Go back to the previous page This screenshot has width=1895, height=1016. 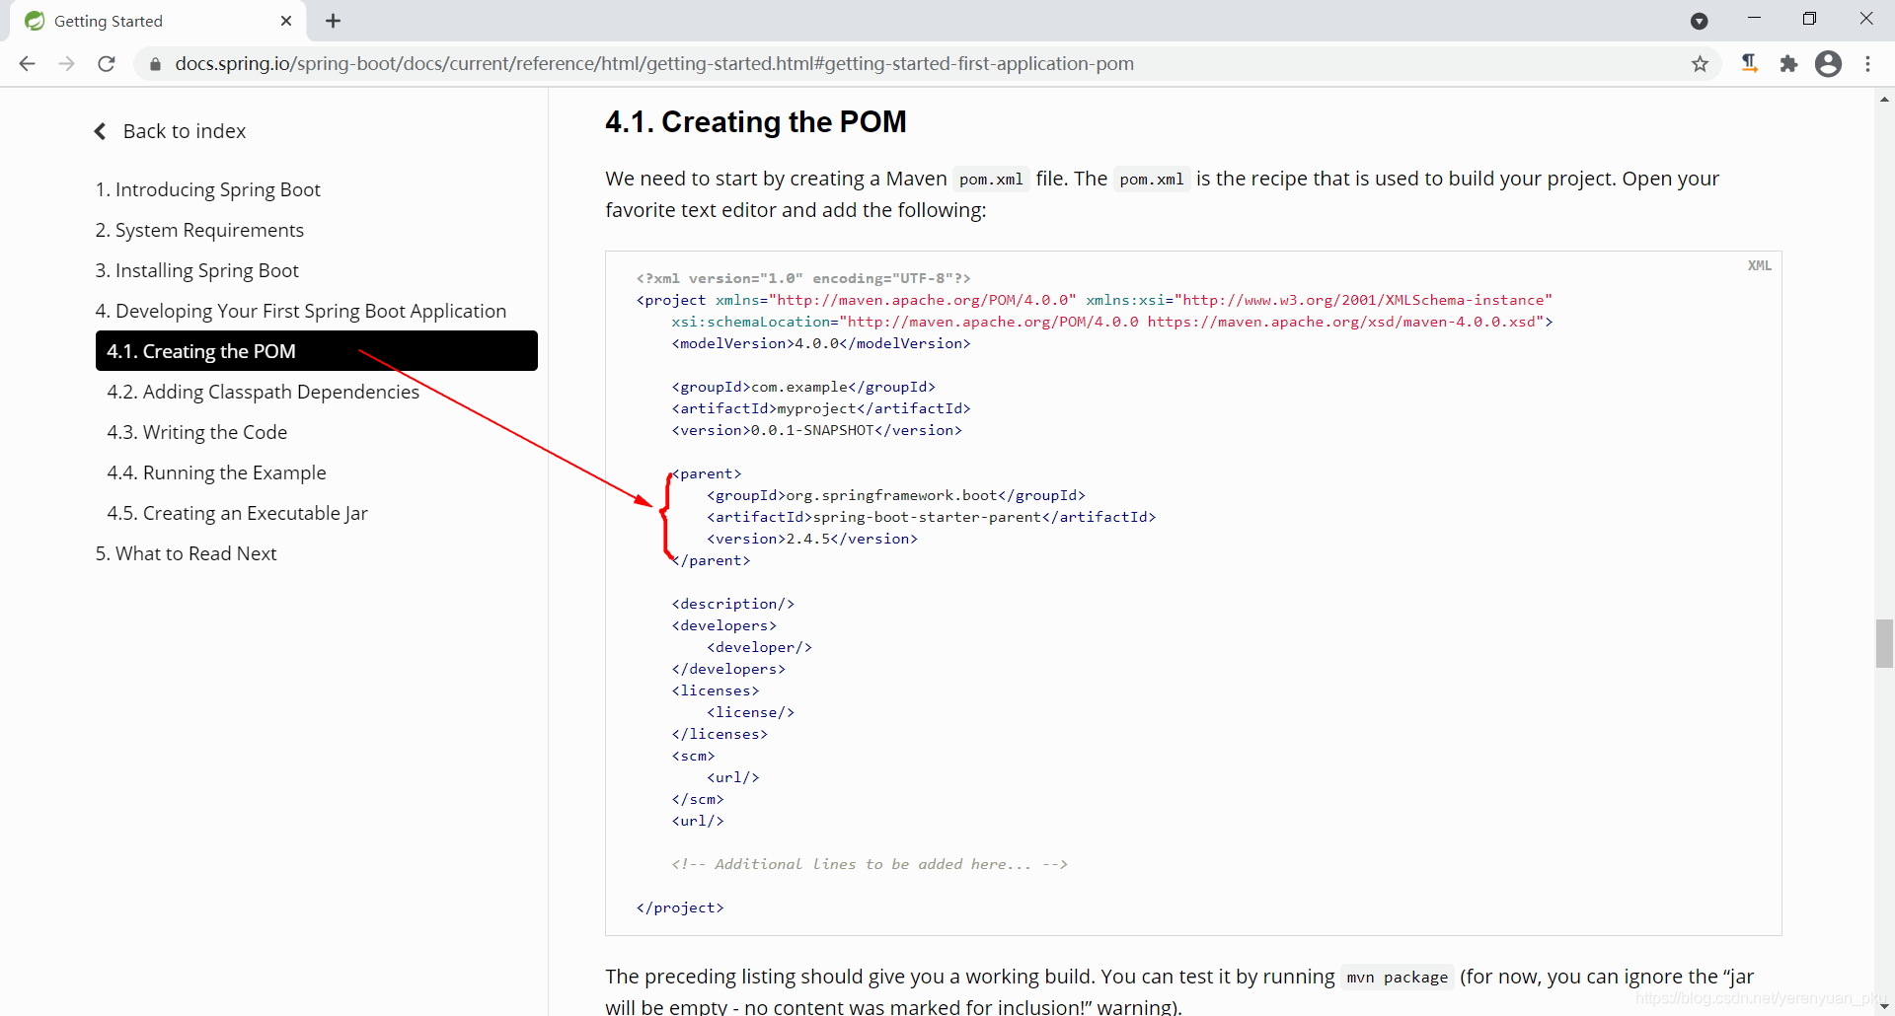tap(27, 64)
